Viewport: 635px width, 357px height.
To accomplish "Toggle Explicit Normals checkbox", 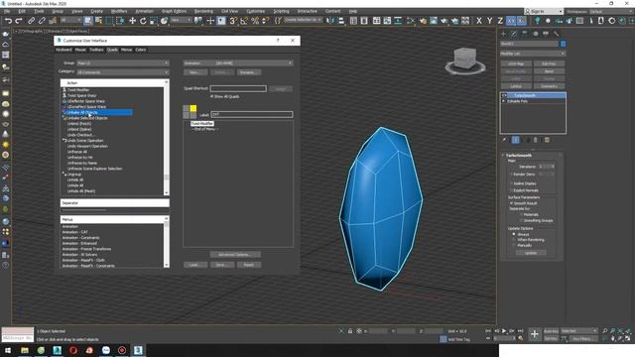I will [x=512, y=190].
